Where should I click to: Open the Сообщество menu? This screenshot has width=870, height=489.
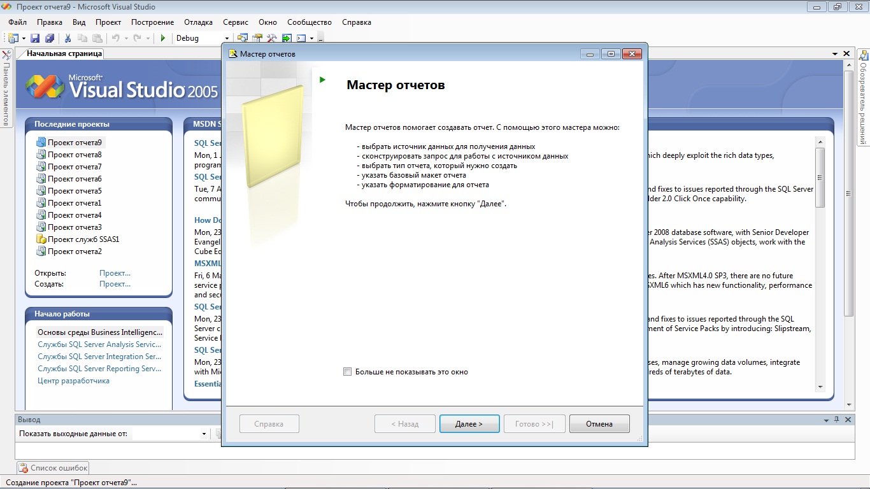click(x=310, y=22)
